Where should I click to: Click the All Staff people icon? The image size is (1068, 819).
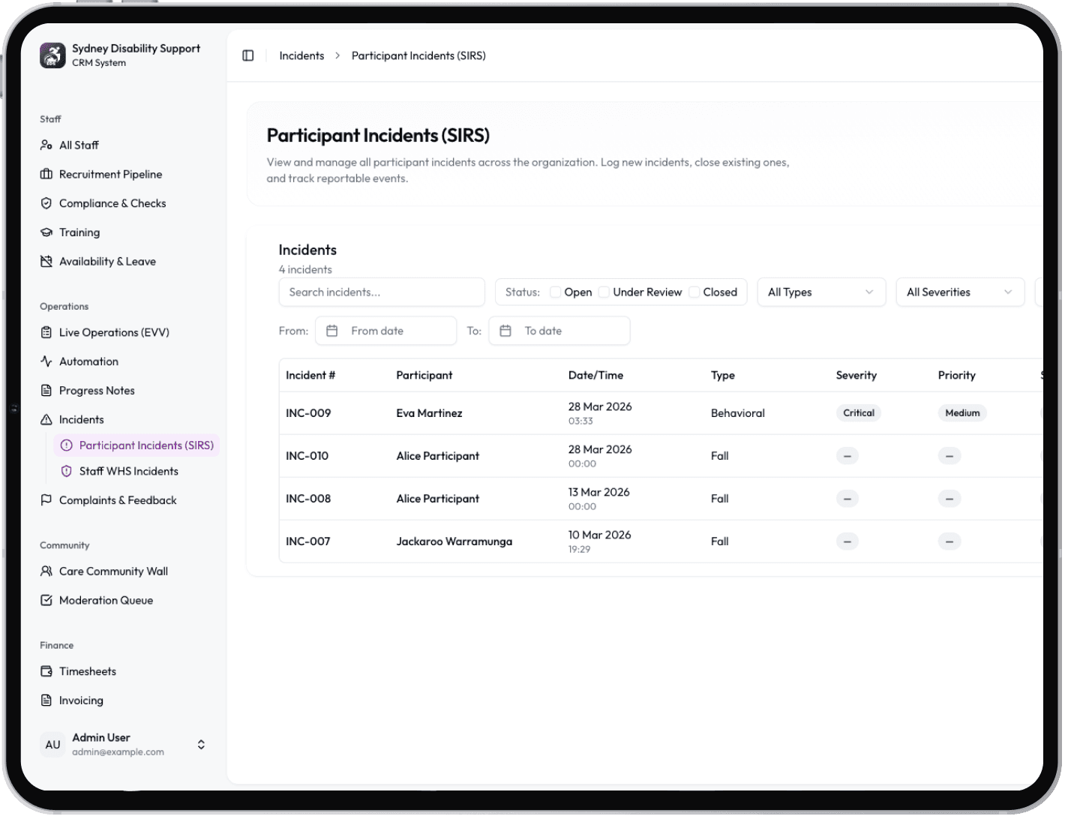[46, 145]
